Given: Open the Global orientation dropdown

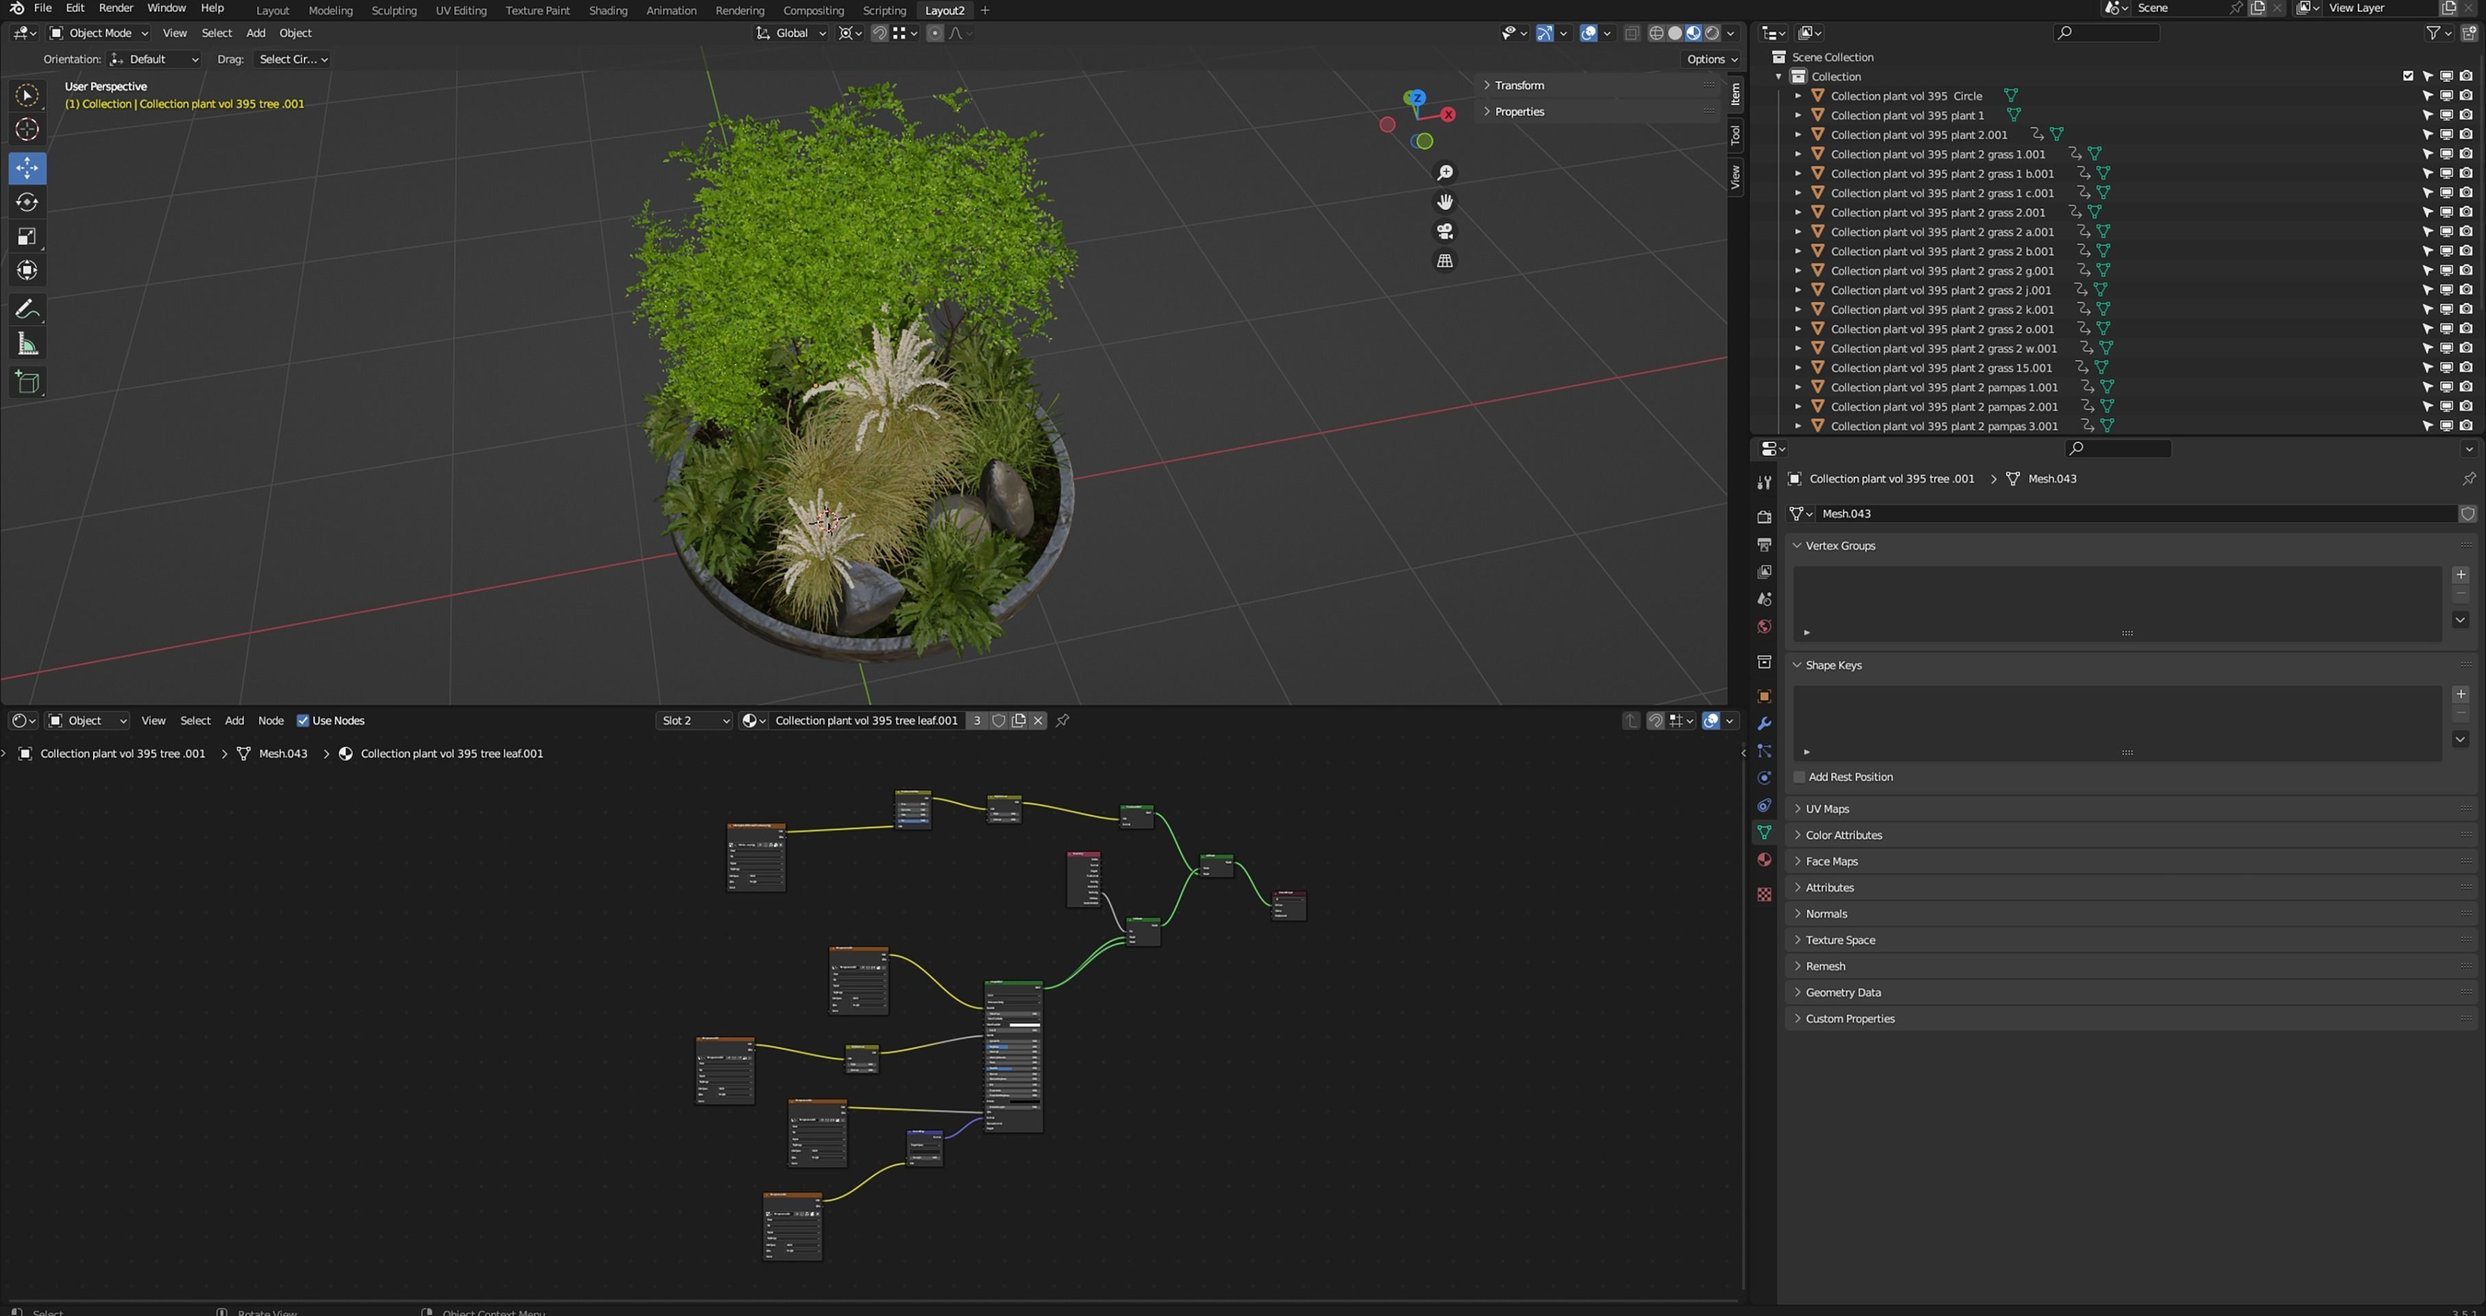Looking at the screenshot, I should [790, 33].
